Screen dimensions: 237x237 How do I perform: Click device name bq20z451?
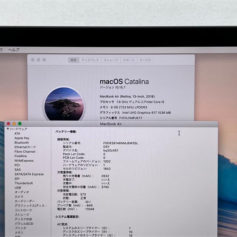pos(111,151)
